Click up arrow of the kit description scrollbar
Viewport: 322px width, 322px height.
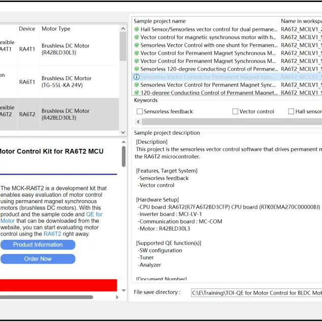[x=123, y=142]
